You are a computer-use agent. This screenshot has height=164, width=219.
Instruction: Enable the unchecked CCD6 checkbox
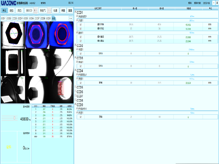(x=76, y=92)
